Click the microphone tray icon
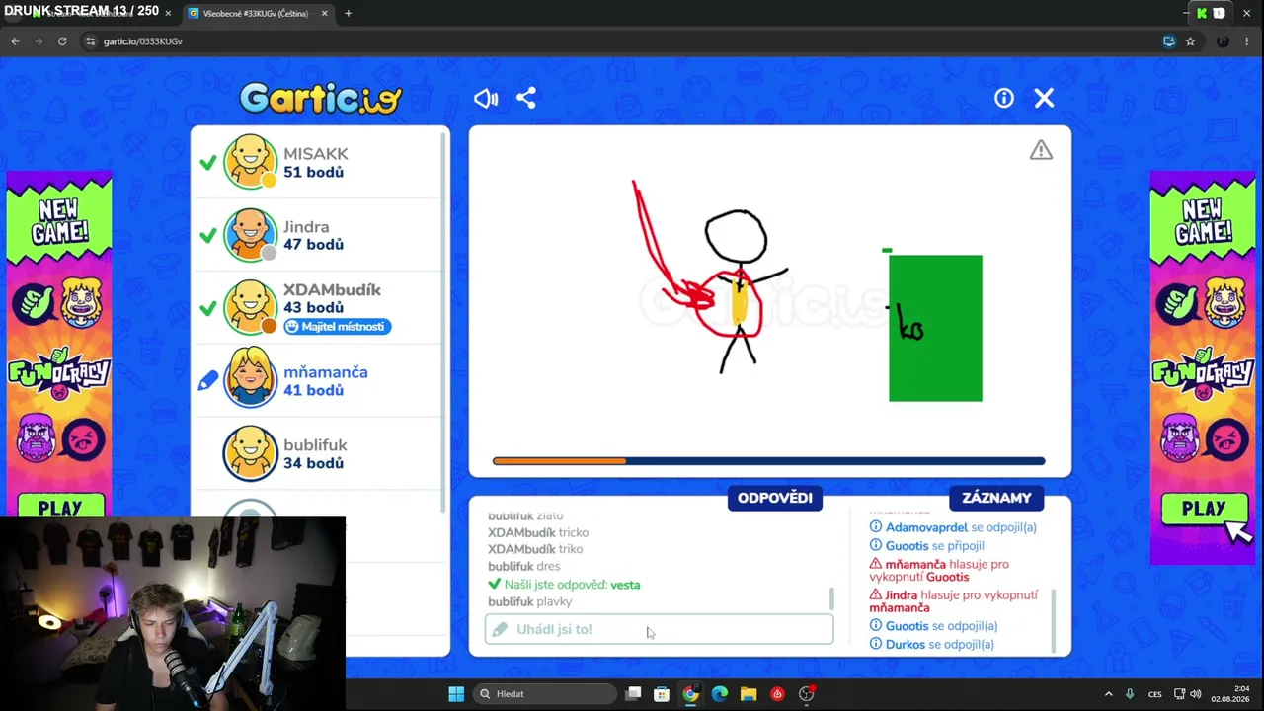1264x711 pixels. pos(1130,694)
